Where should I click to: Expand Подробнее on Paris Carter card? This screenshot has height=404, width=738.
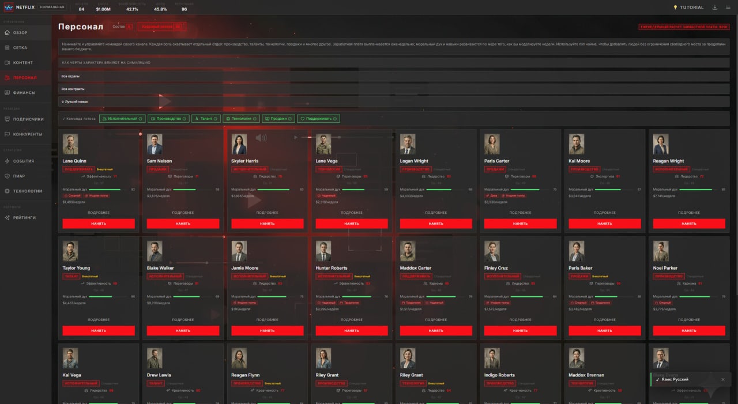[x=520, y=213]
